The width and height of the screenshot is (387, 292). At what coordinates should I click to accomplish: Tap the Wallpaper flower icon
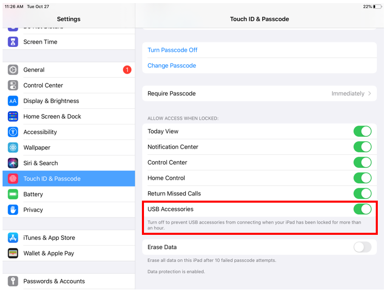click(13, 148)
